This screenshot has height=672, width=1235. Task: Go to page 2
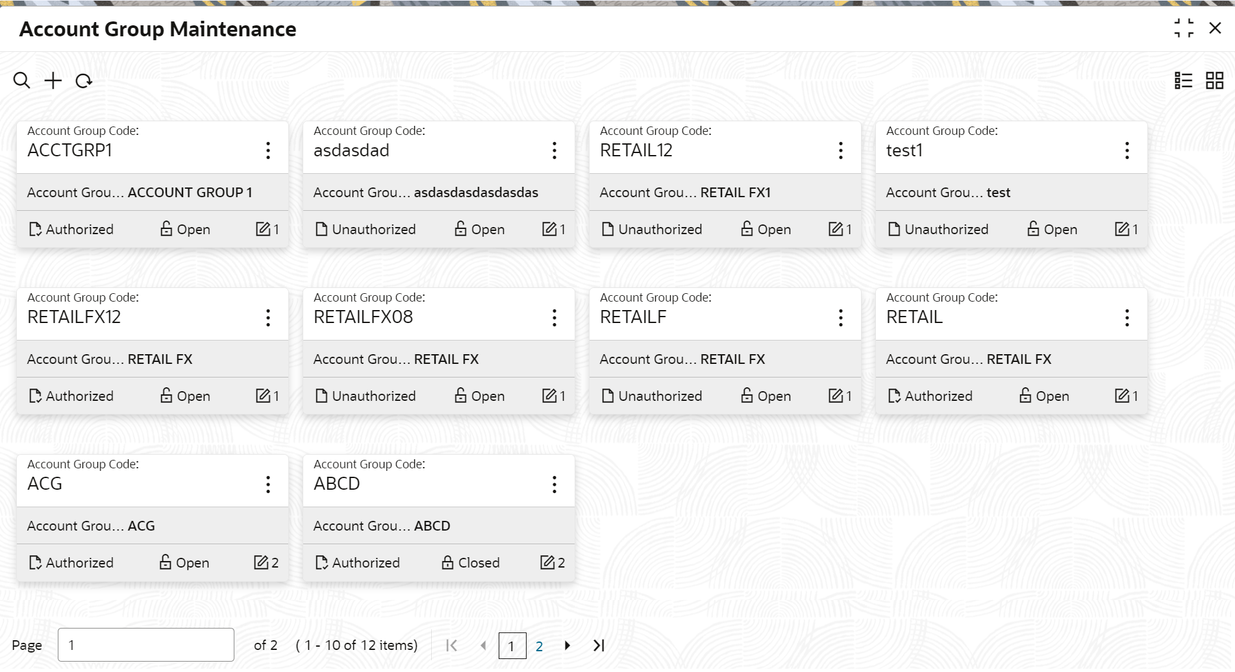click(x=539, y=646)
